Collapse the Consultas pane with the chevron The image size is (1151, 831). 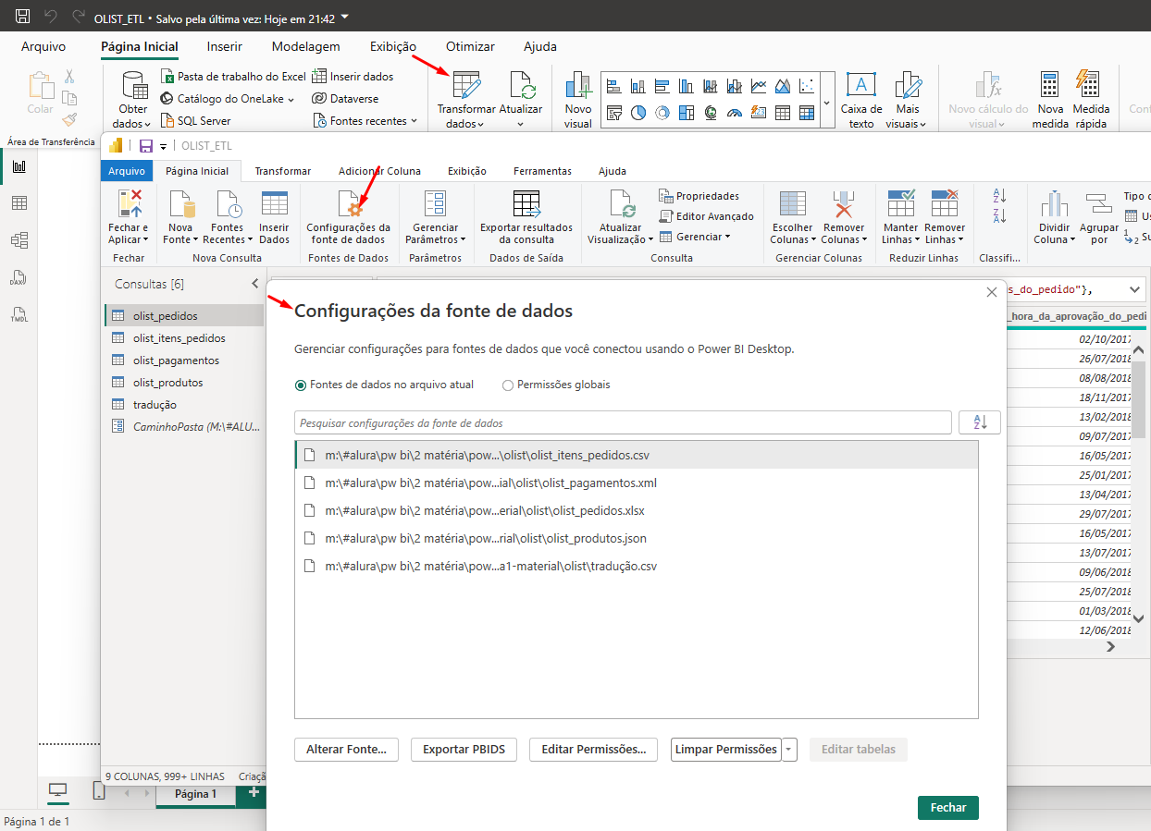click(x=255, y=284)
